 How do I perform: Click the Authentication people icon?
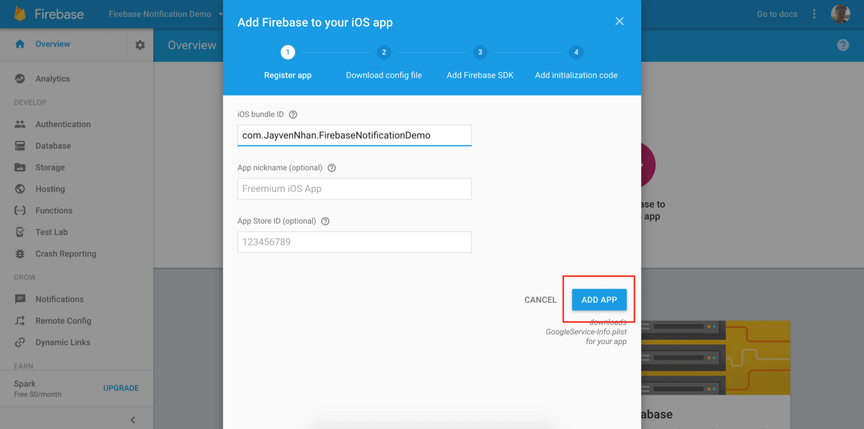click(20, 124)
